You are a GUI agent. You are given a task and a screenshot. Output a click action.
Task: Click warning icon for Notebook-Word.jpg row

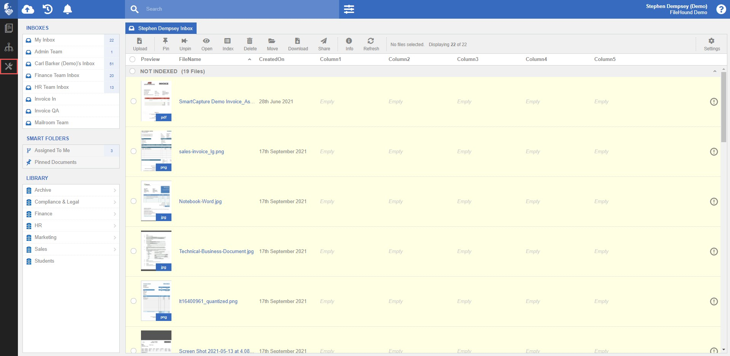714,202
